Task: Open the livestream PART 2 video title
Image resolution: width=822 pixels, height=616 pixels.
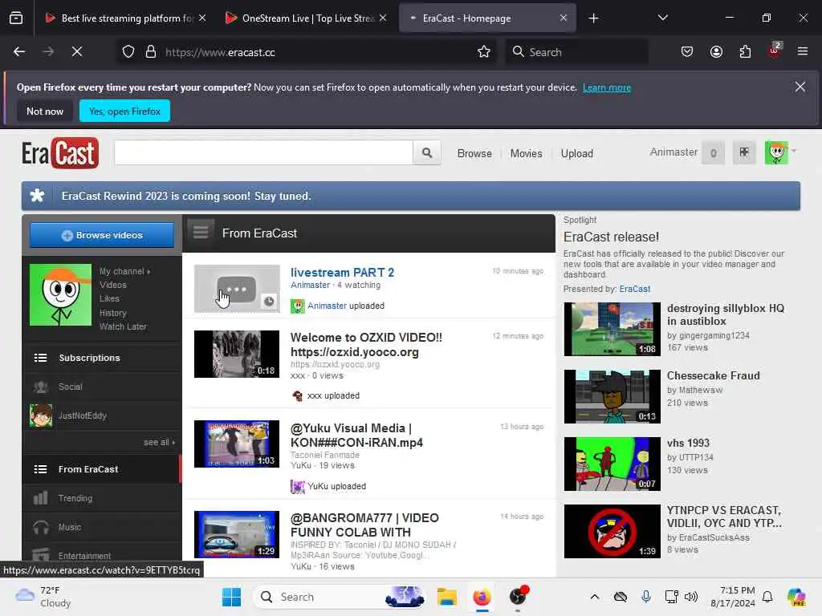Action: 342,273
